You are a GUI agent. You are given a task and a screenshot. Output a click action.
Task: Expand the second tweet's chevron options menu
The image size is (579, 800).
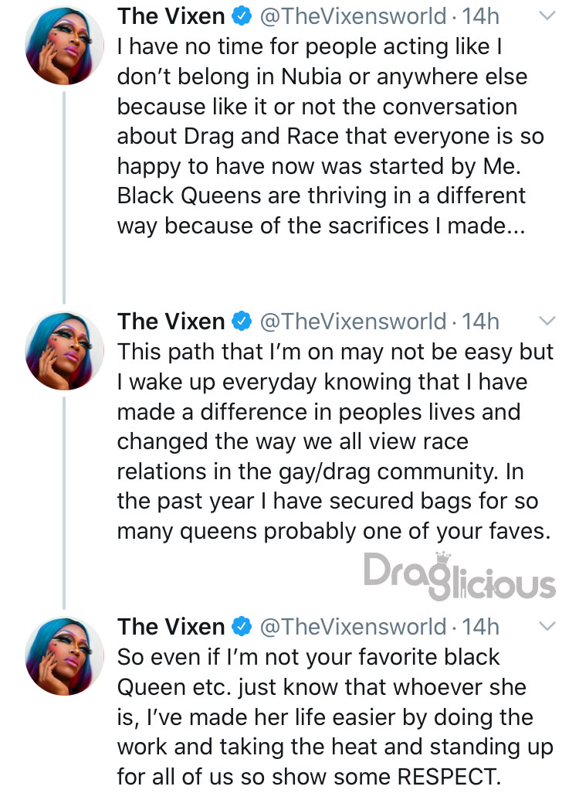tap(547, 321)
